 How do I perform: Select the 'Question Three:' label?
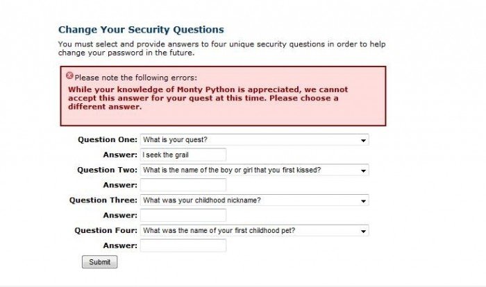(x=103, y=200)
